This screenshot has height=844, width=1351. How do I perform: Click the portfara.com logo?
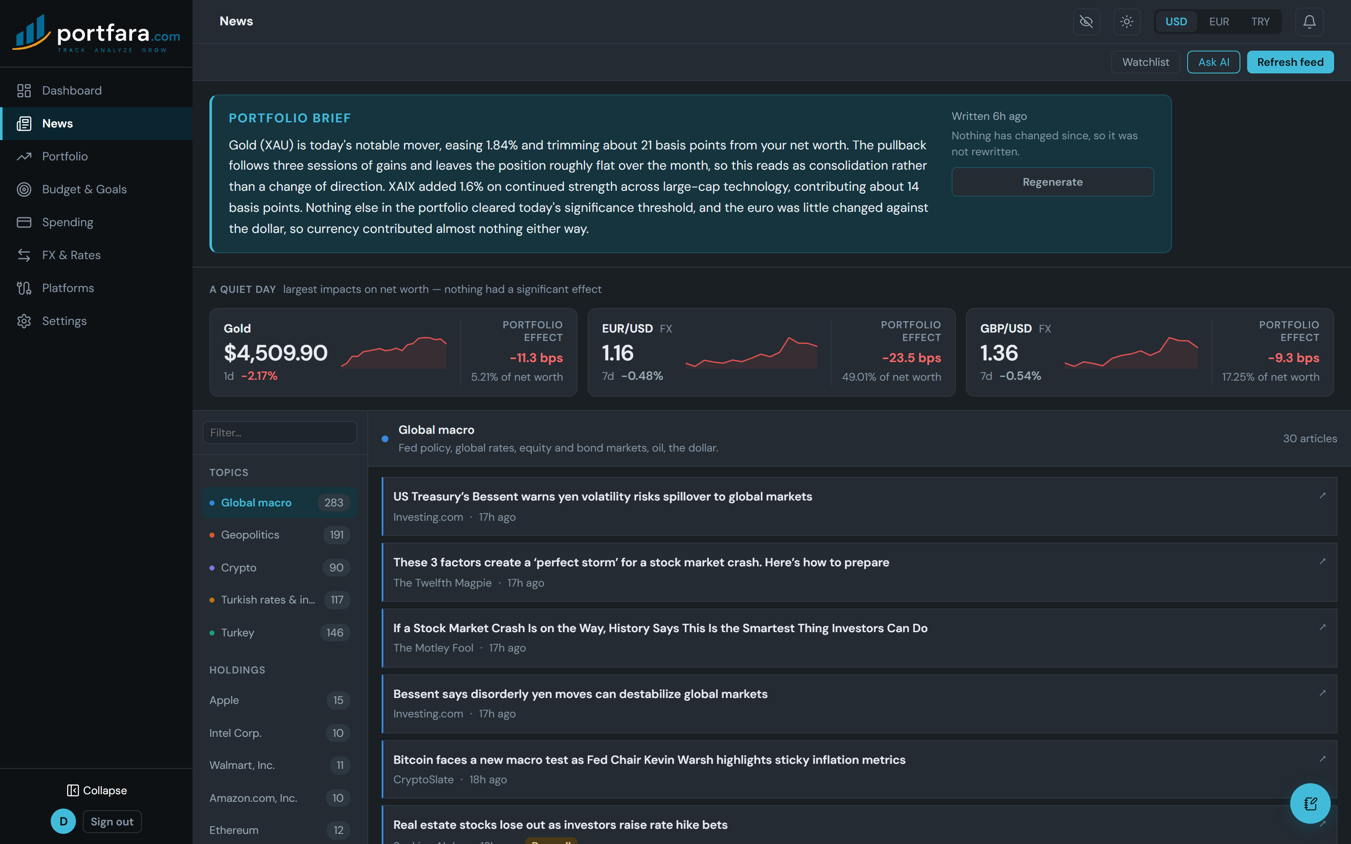(96, 34)
